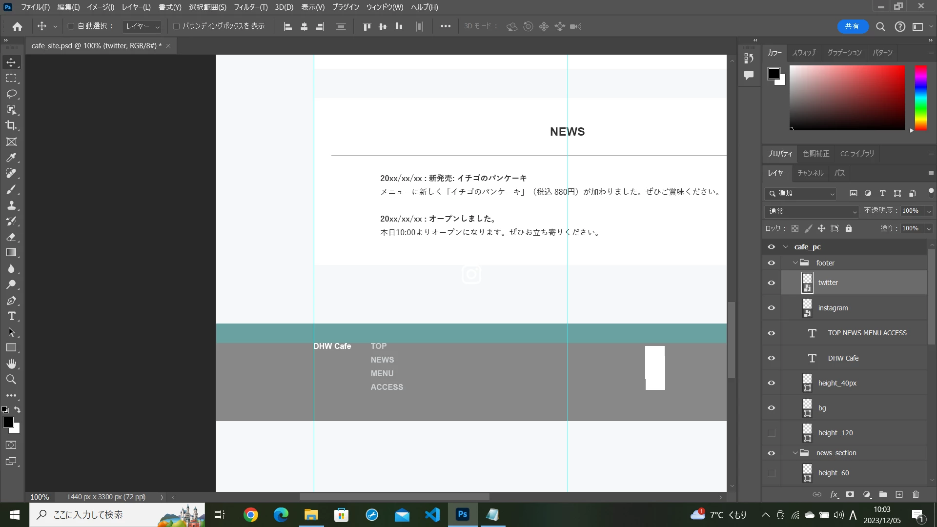The image size is (937, 527).
Task: Select the Lasso tool
Action: [x=11, y=94]
